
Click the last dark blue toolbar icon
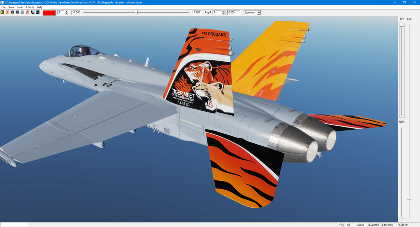(x=38, y=12)
